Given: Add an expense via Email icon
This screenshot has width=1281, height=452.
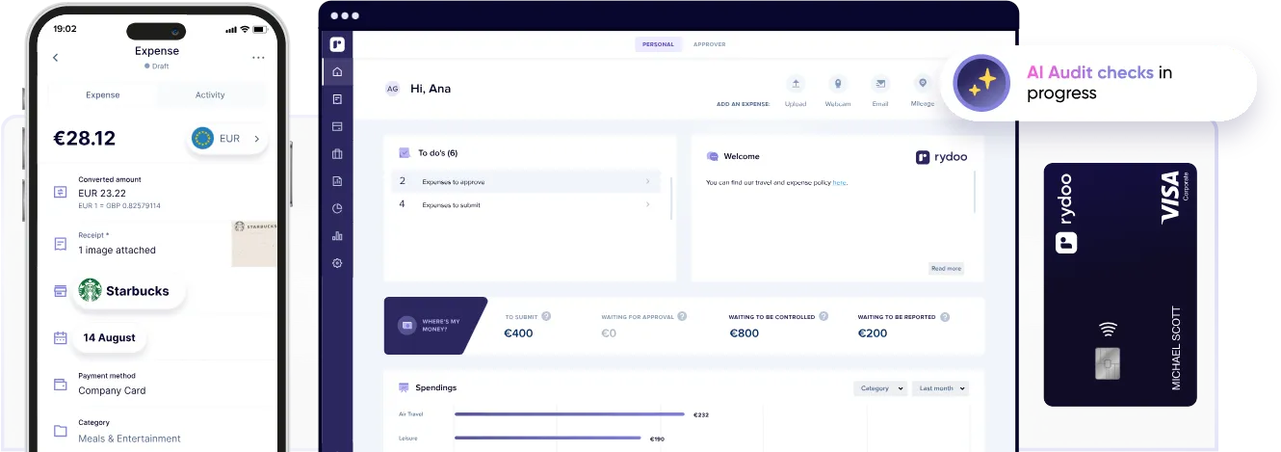Looking at the screenshot, I should (880, 84).
